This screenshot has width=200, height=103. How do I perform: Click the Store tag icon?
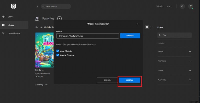[3, 17]
